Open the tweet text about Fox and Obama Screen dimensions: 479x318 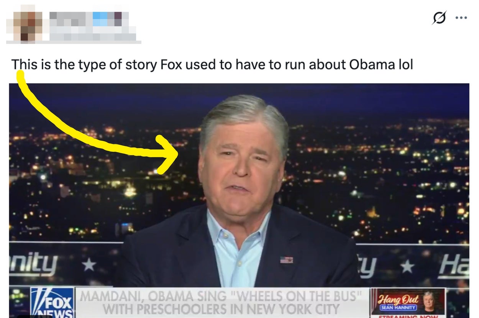pos(212,65)
